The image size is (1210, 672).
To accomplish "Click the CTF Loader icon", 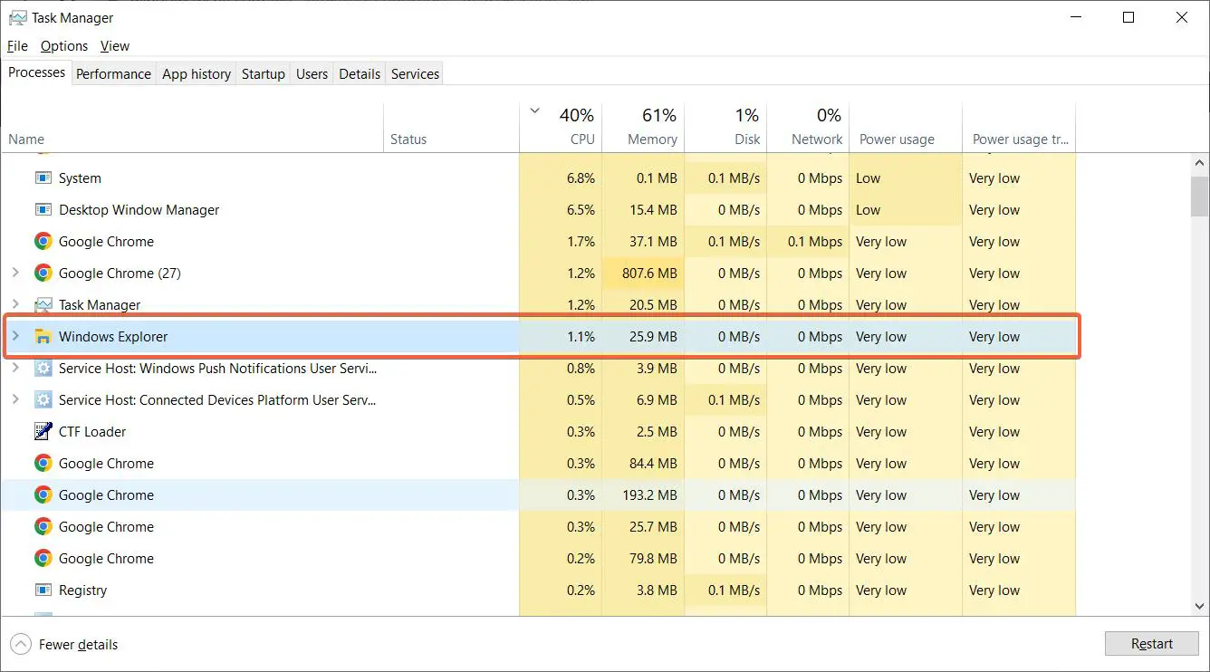I will (43, 432).
